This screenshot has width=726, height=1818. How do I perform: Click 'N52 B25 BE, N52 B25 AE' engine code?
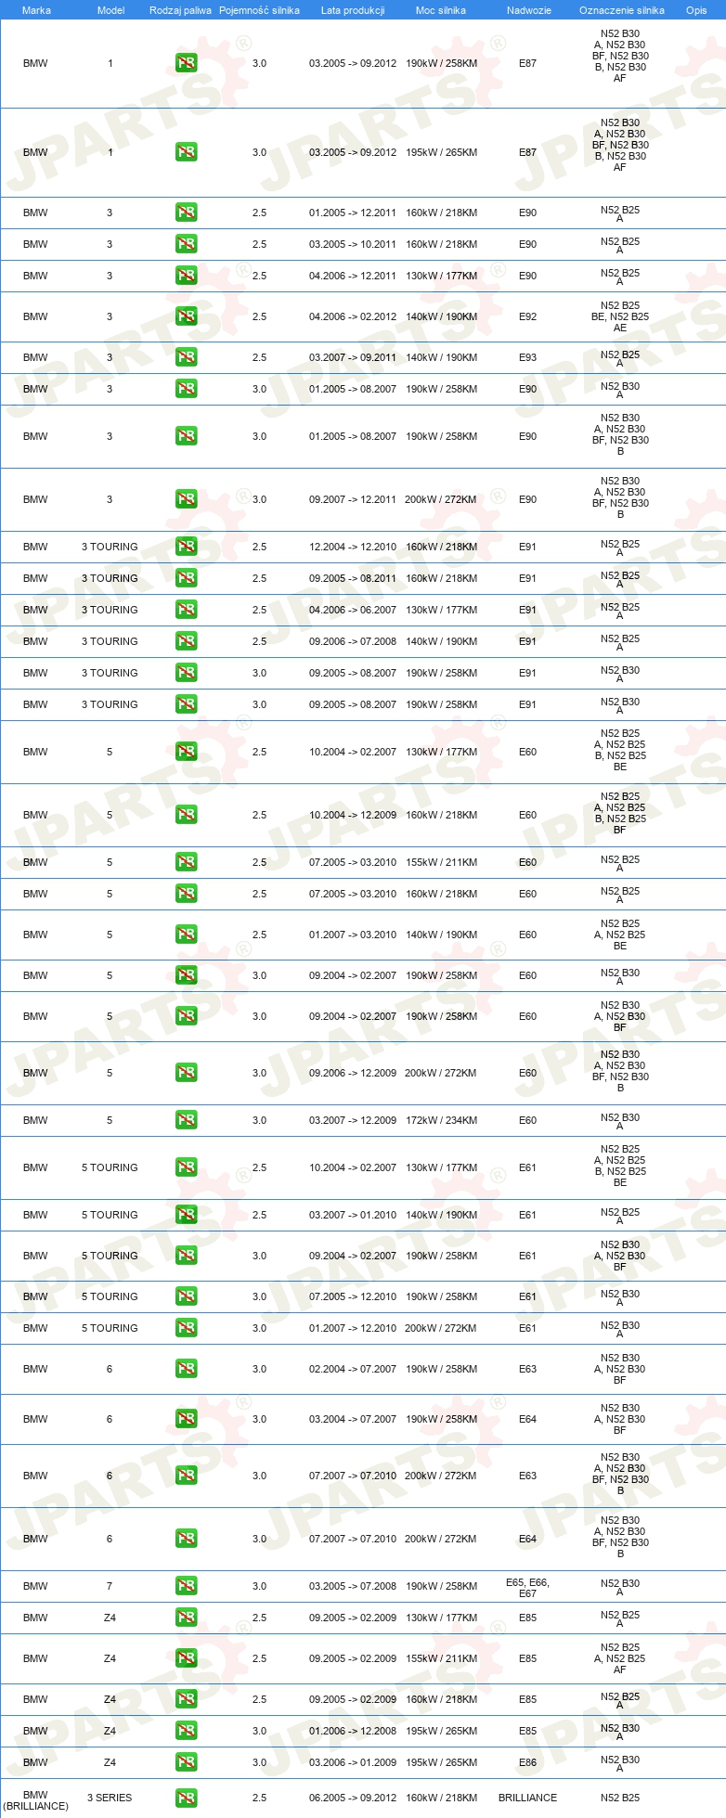(x=620, y=316)
